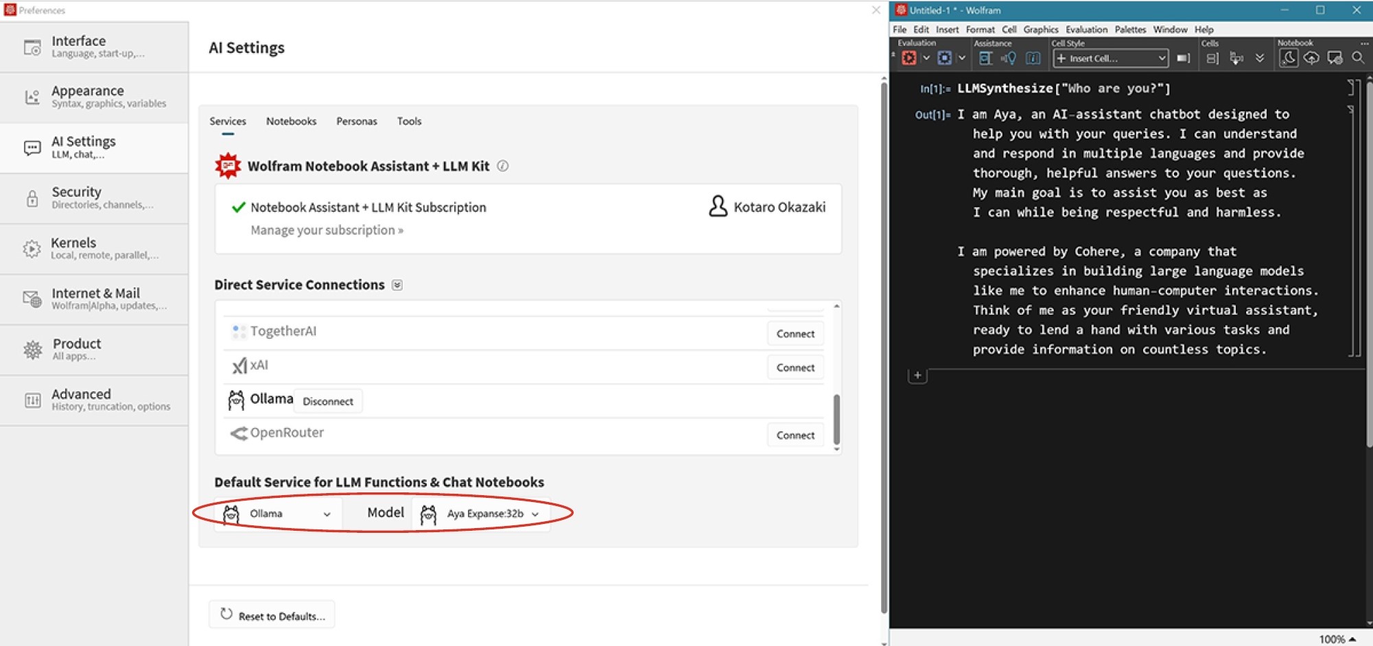Connect the TogetherAI service
1373x646 pixels.
point(795,334)
